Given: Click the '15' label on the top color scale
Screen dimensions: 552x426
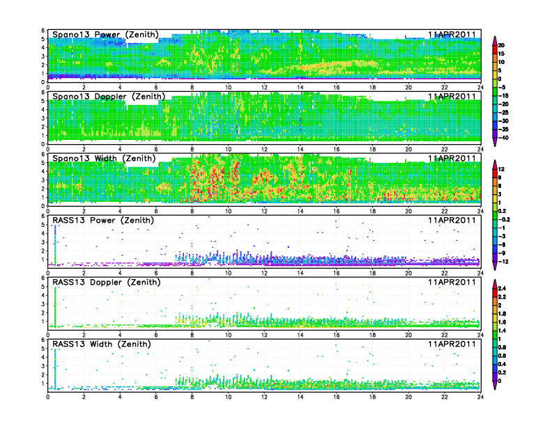Looking at the screenshot, I should pos(501,54).
